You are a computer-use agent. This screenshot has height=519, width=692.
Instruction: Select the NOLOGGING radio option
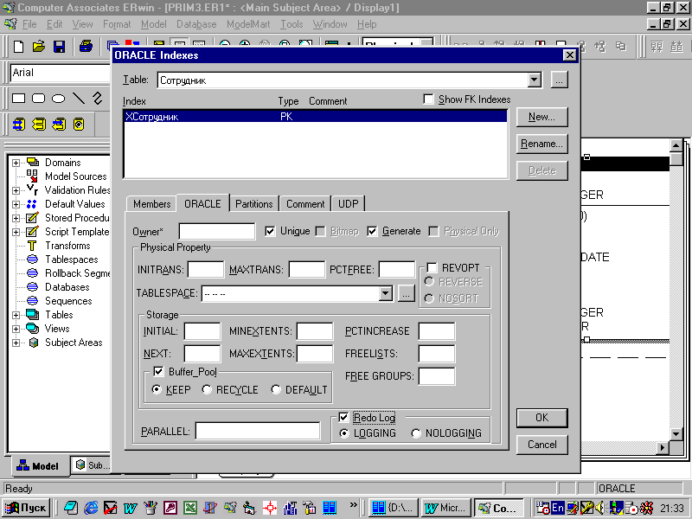[x=416, y=433]
